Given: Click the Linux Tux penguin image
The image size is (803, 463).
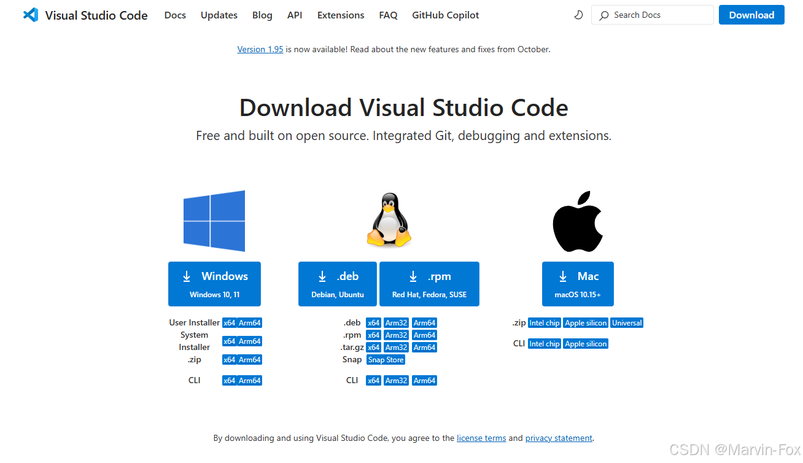Looking at the screenshot, I should click(389, 220).
